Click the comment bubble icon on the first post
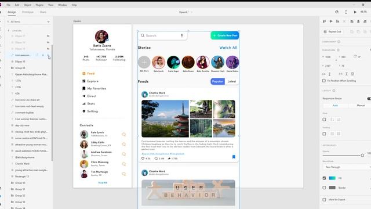The width and height of the screenshot is (371, 209). pyautogui.click(x=156, y=158)
